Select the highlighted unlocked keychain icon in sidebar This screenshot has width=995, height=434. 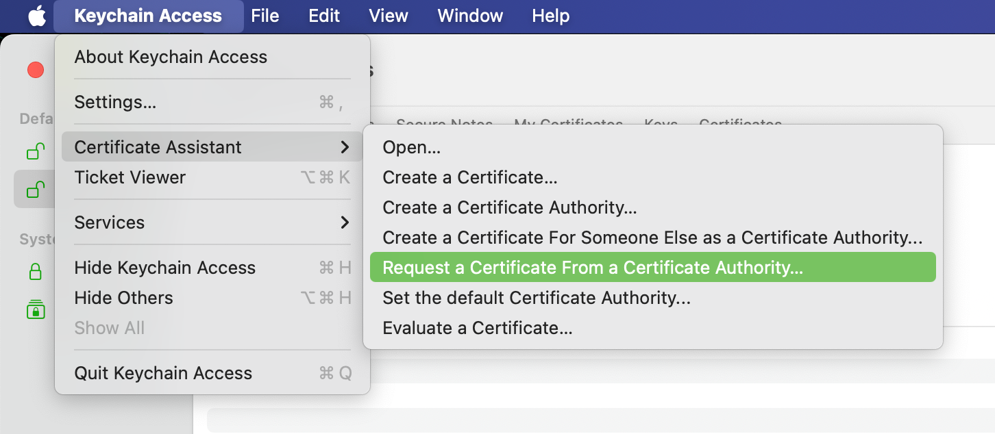[x=36, y=189]
